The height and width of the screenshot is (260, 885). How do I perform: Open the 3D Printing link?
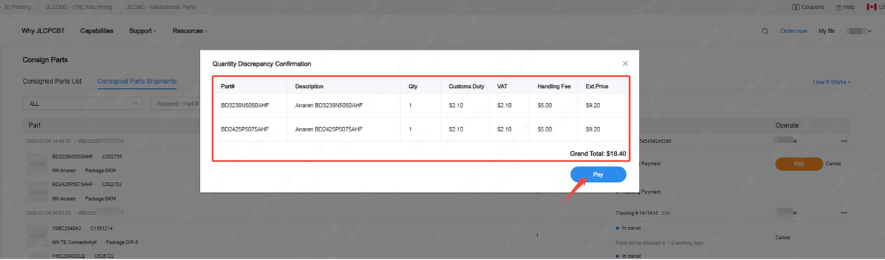coord(17,7)
